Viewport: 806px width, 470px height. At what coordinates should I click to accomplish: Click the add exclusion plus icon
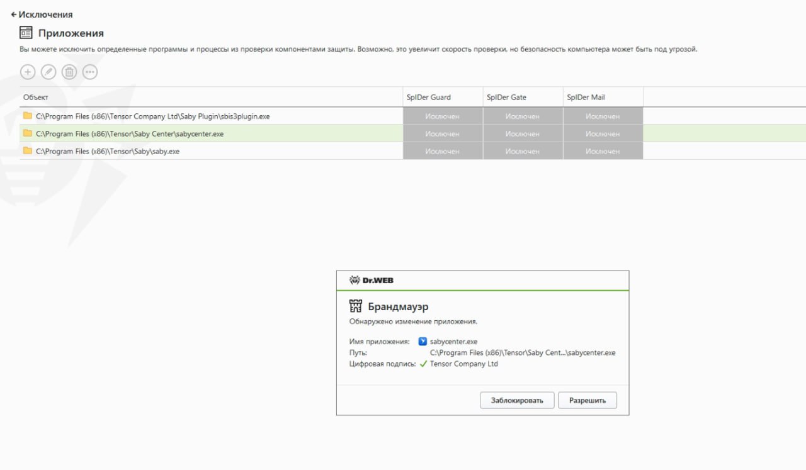(x=28, y=72)
